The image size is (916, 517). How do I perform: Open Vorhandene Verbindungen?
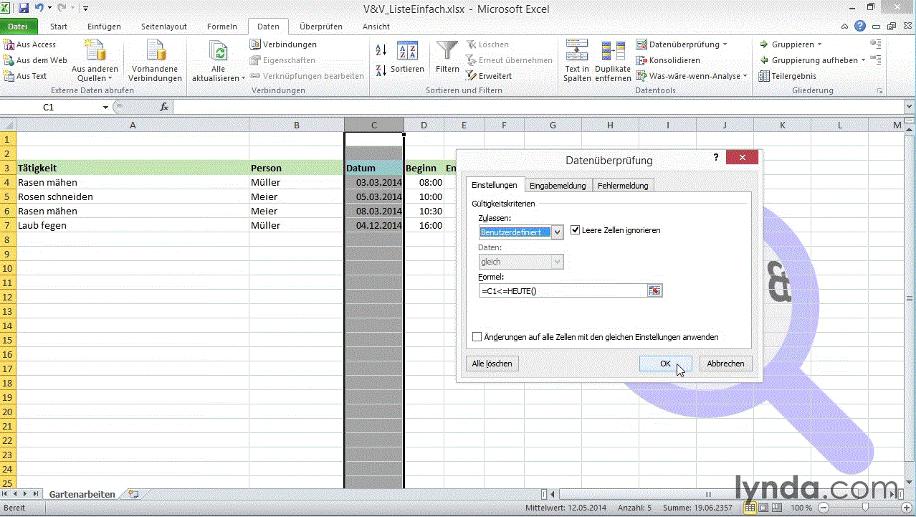(x=156, y=61)
